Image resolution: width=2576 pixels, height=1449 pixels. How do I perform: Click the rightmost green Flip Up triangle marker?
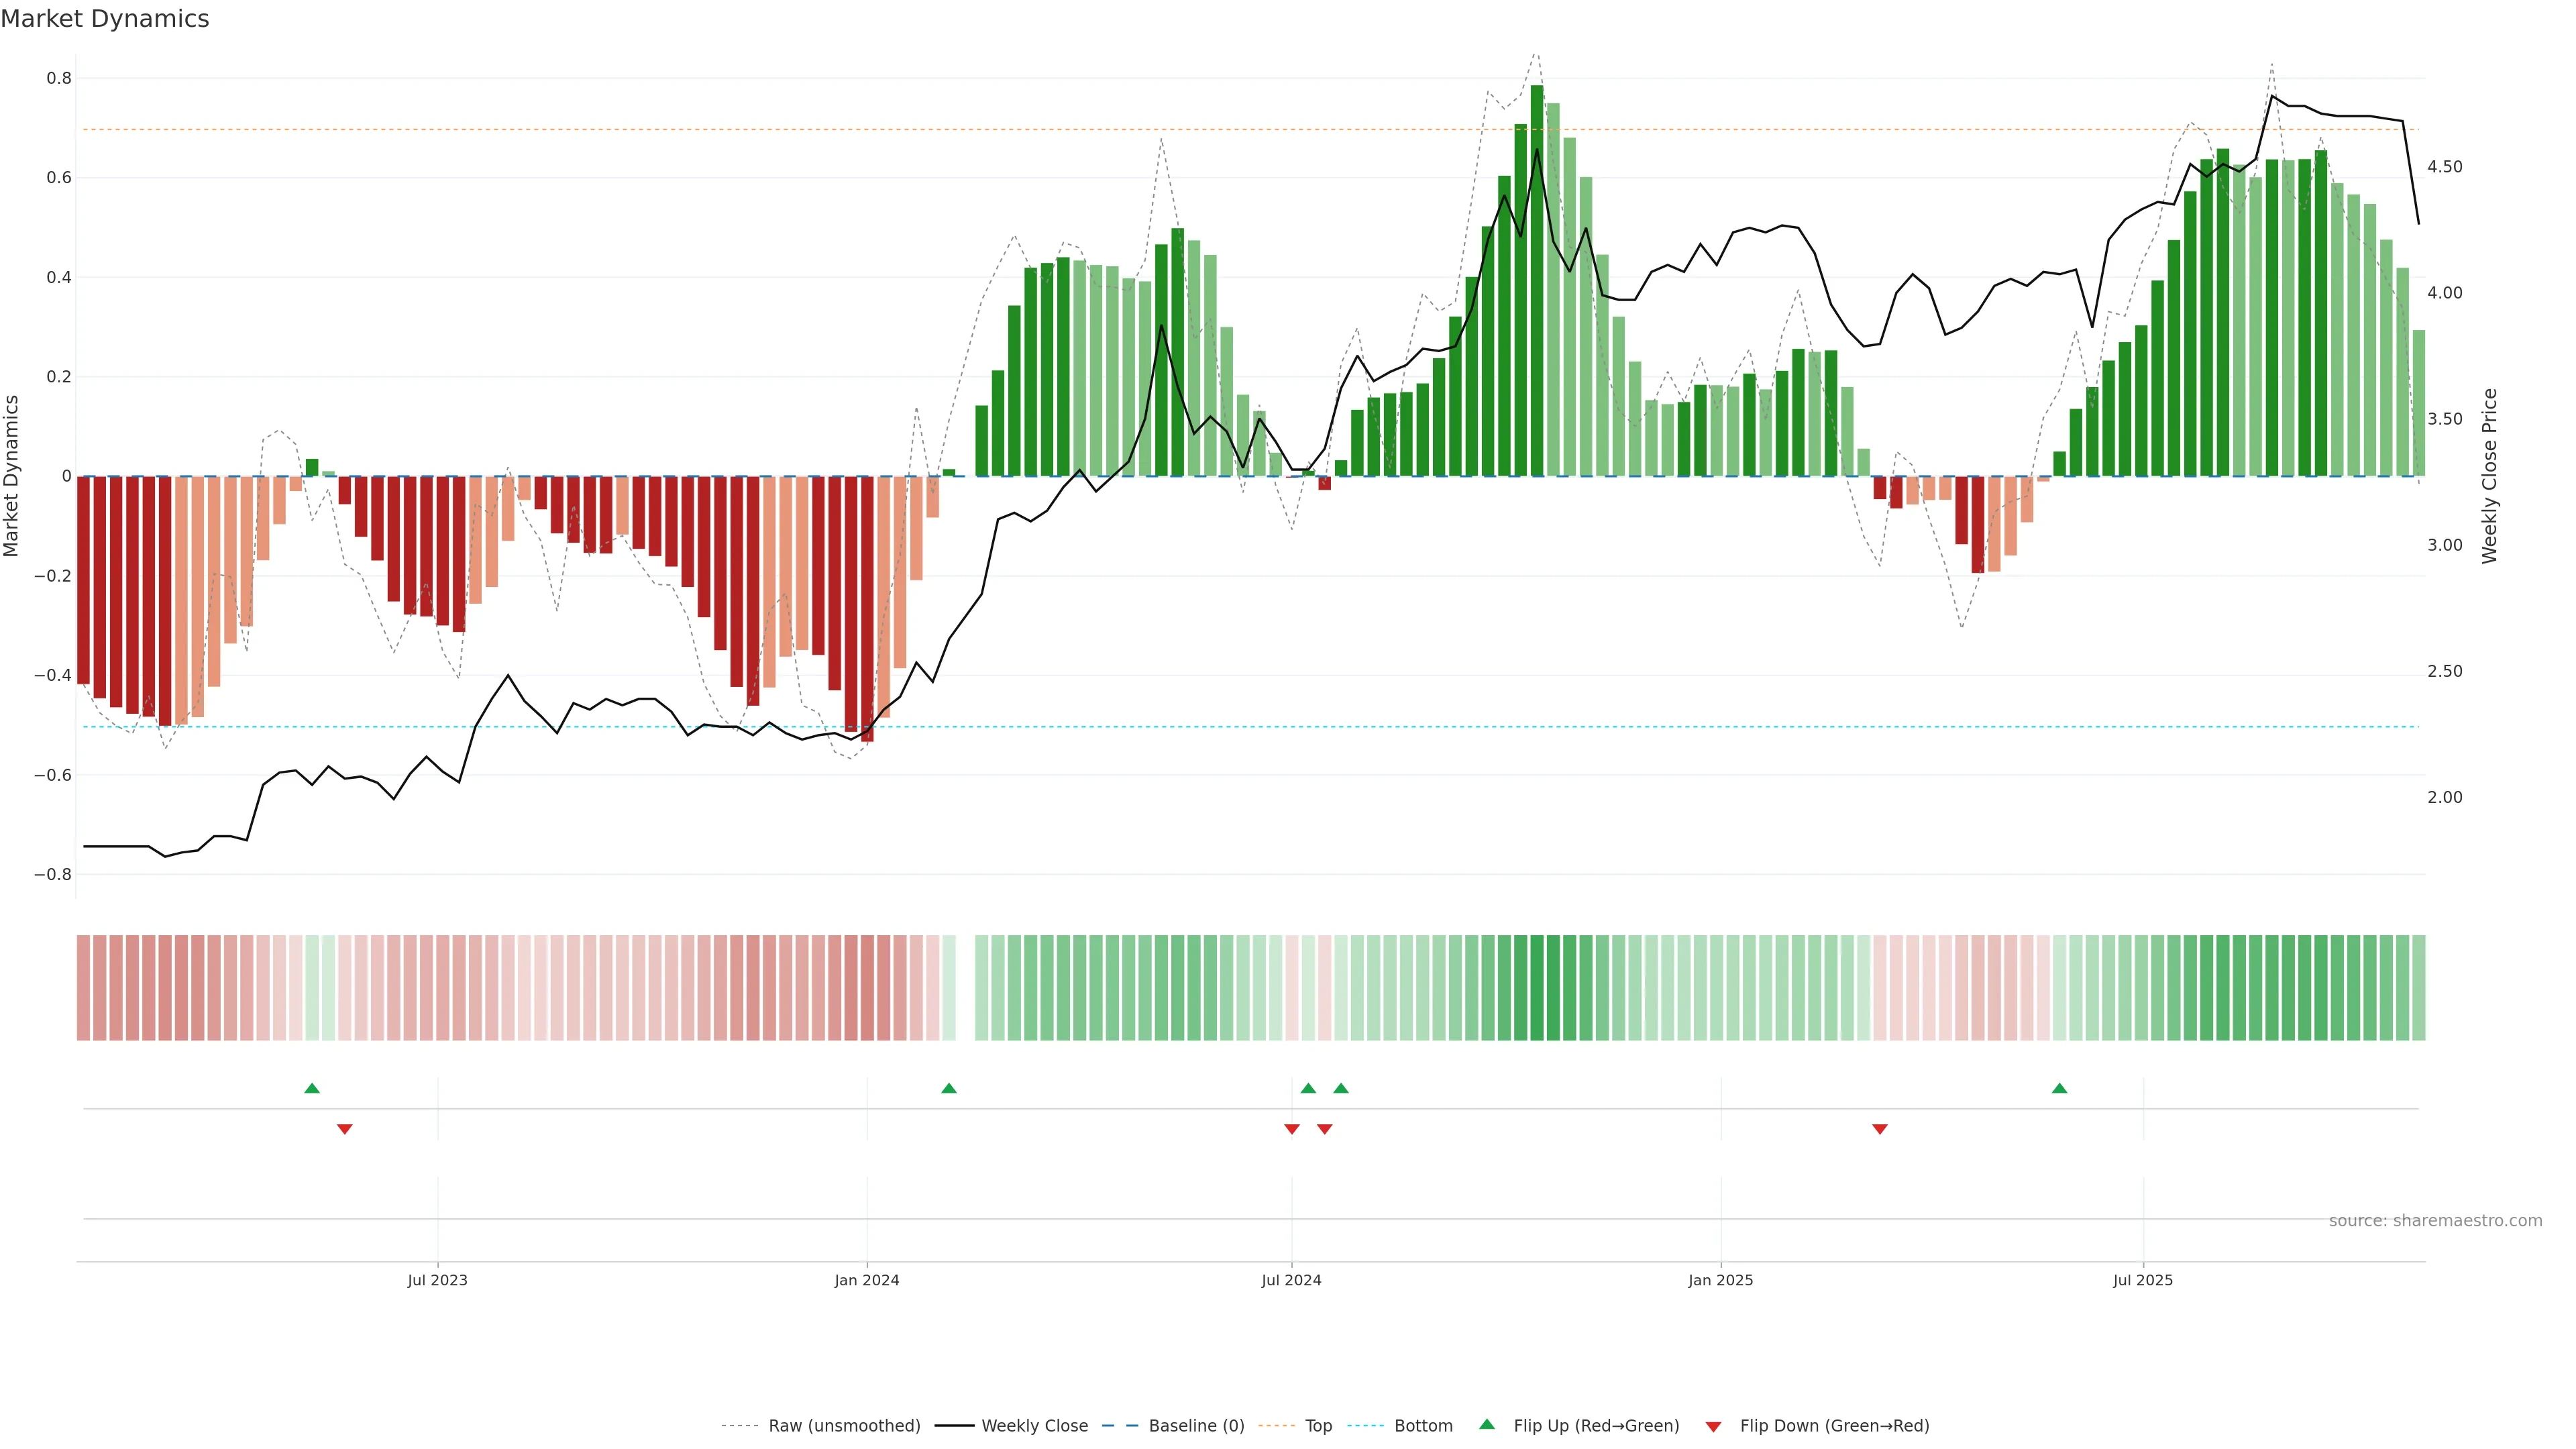tap(2059, 1088)
